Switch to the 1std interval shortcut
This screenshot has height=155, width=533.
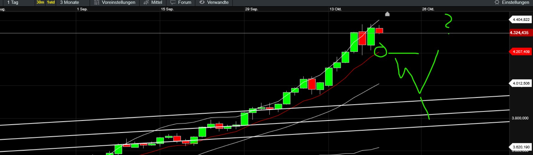point(51,2)
